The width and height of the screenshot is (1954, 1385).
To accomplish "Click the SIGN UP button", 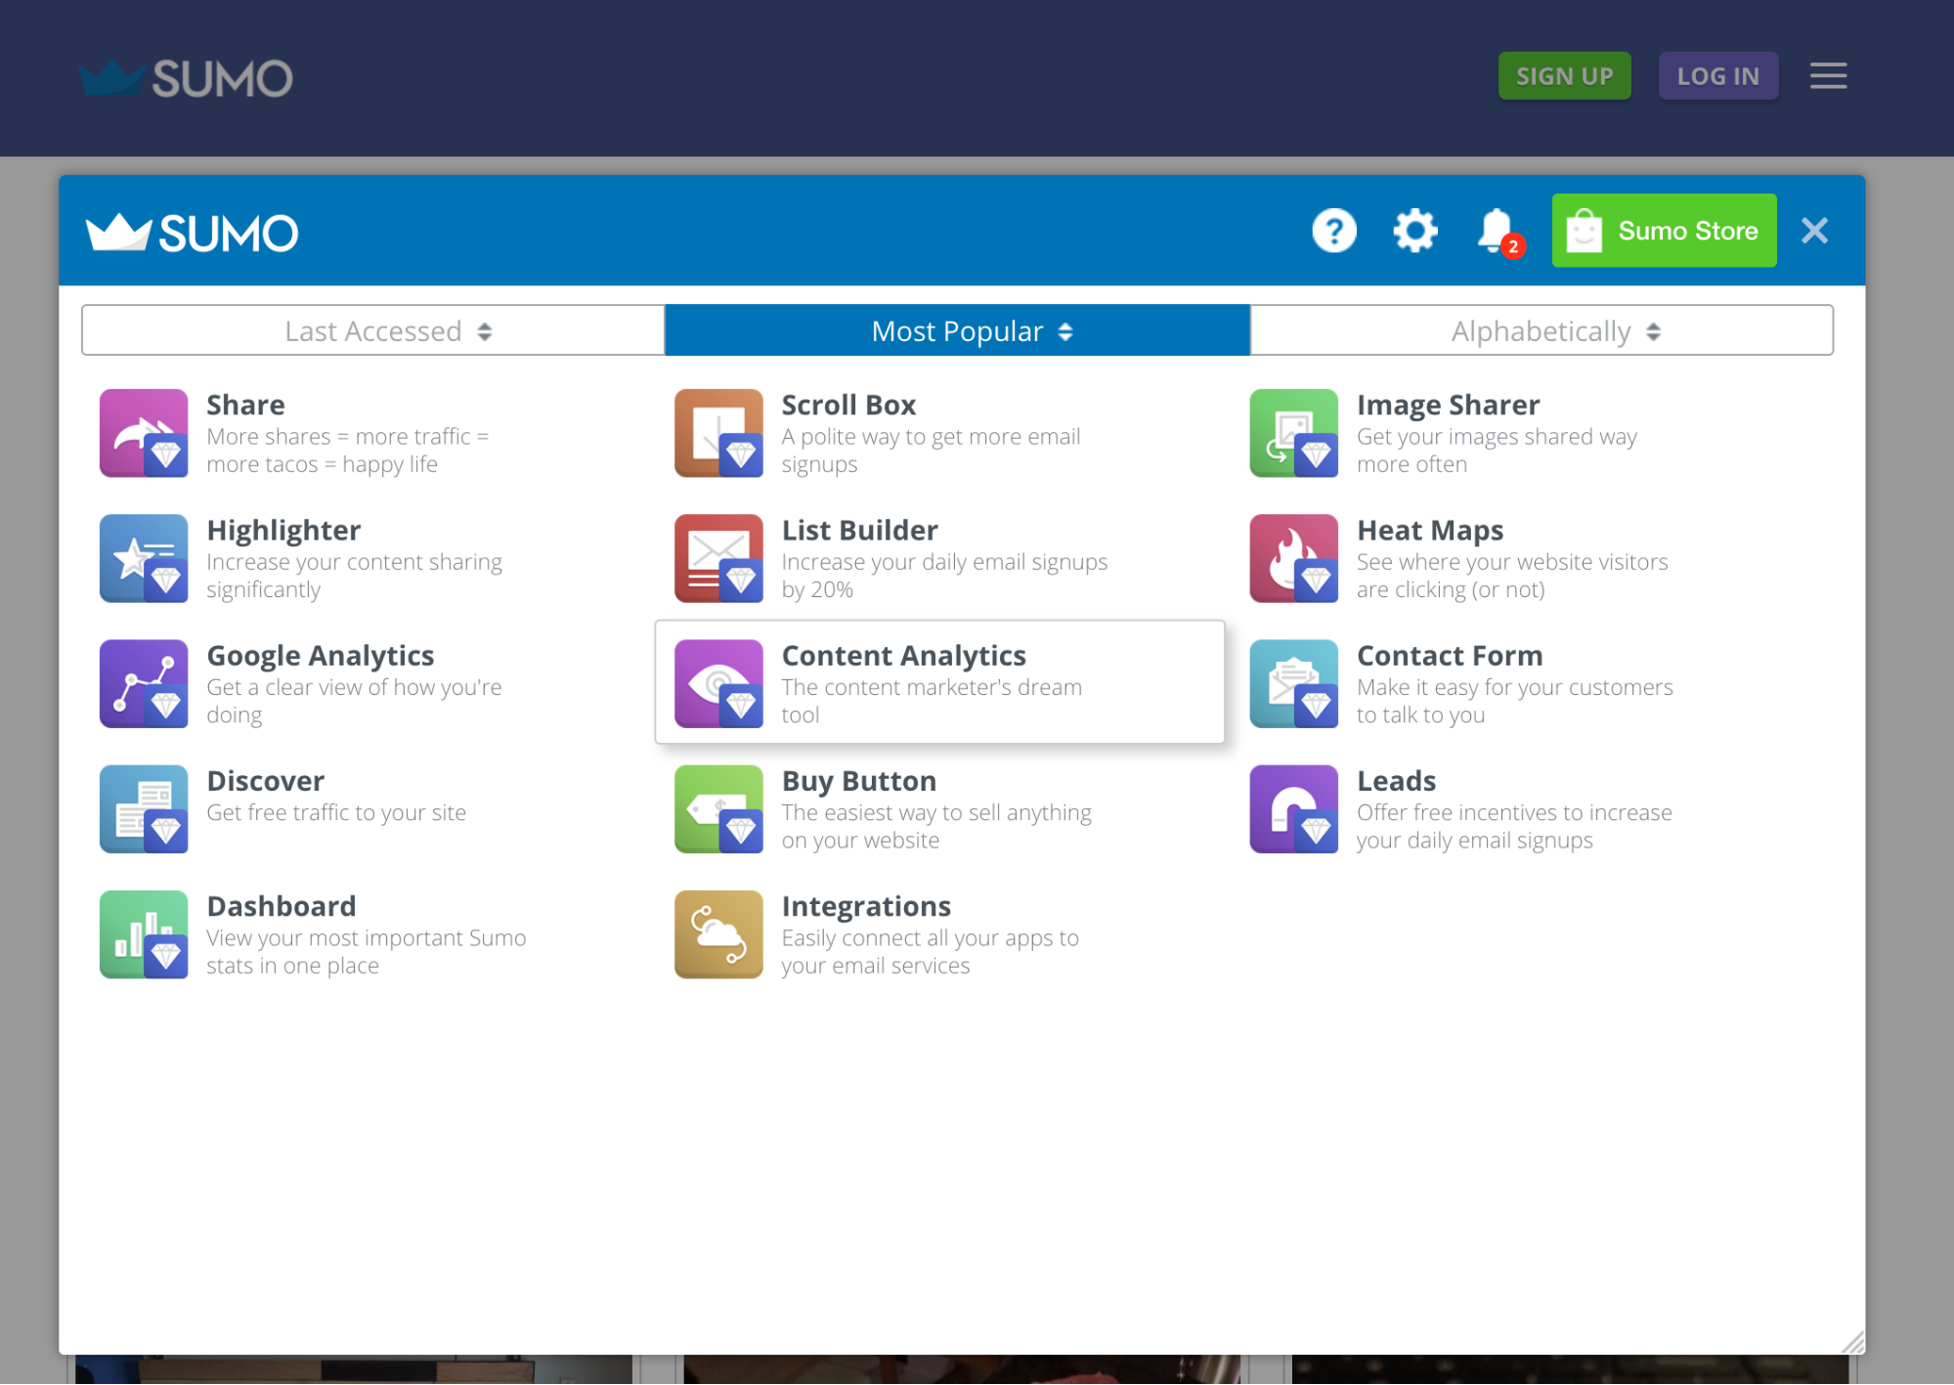I will pos(1564,76).
